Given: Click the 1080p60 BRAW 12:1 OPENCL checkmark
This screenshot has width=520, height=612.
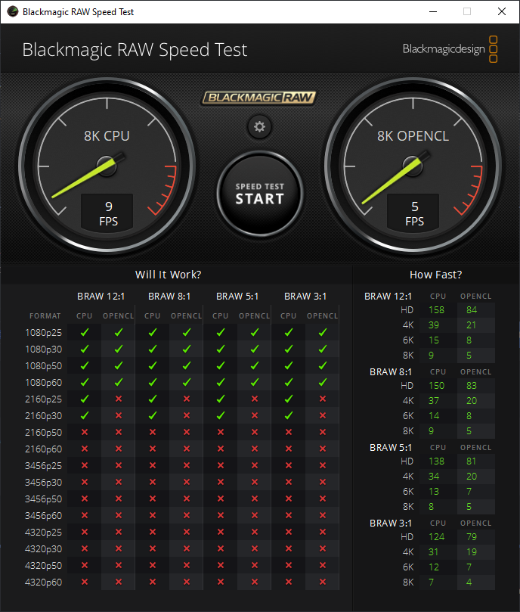Looking at the screenshot, I should [x=119, y=383].
